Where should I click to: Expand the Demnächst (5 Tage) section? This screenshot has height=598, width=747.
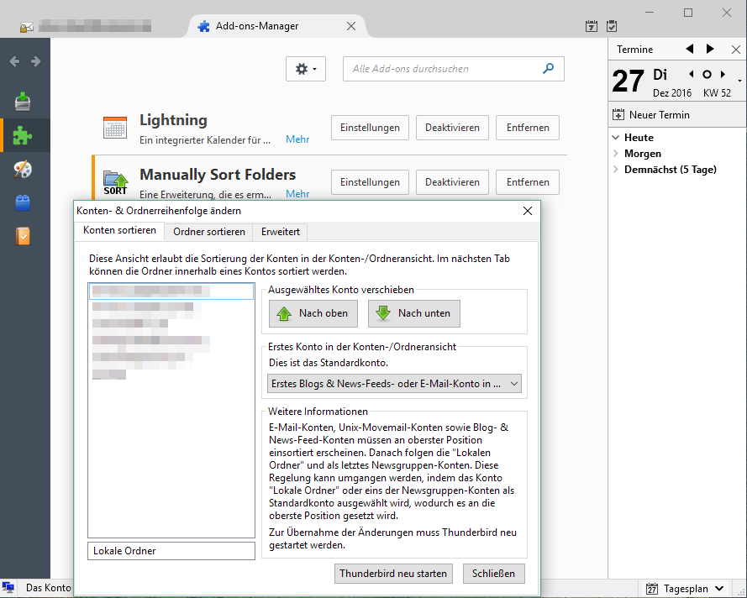pos(616,169)
